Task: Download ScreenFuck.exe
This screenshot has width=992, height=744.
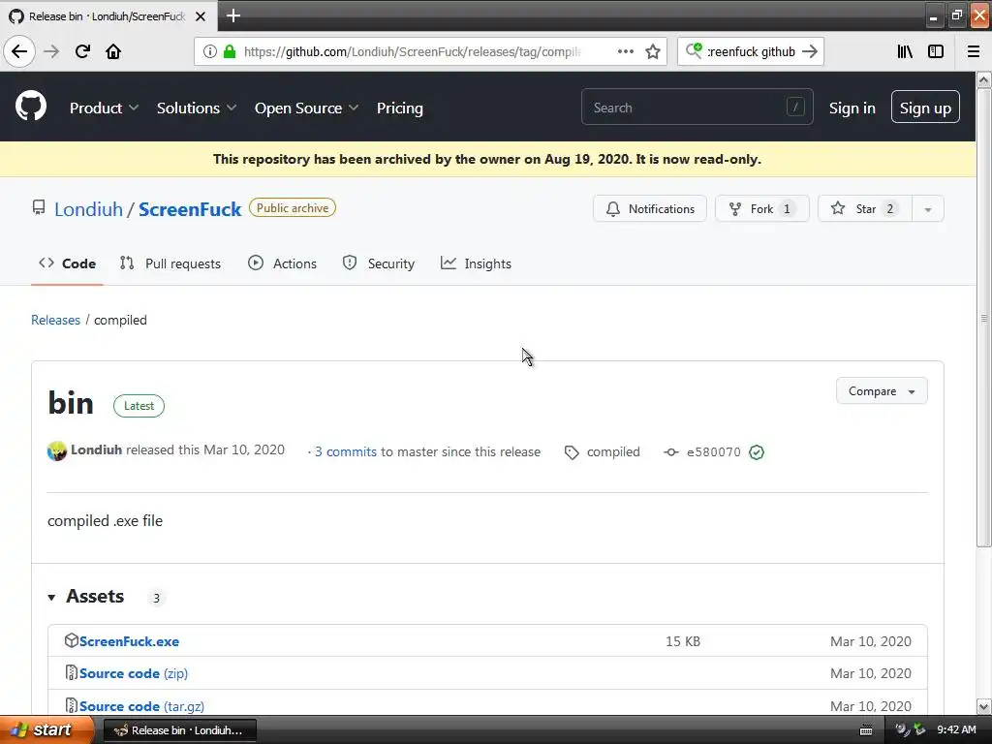Action: point(129,641)
